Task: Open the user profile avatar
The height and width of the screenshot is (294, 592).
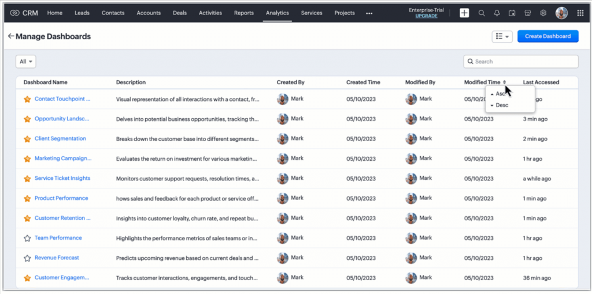Action: click(x=561, y=13)
